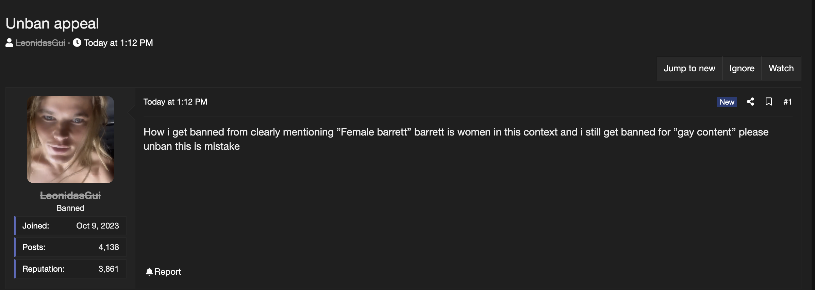This screenshot has width=815, height=290.
Task: Click the user icon under thread title
Action: pyautogui.click(x=10, y=43)
